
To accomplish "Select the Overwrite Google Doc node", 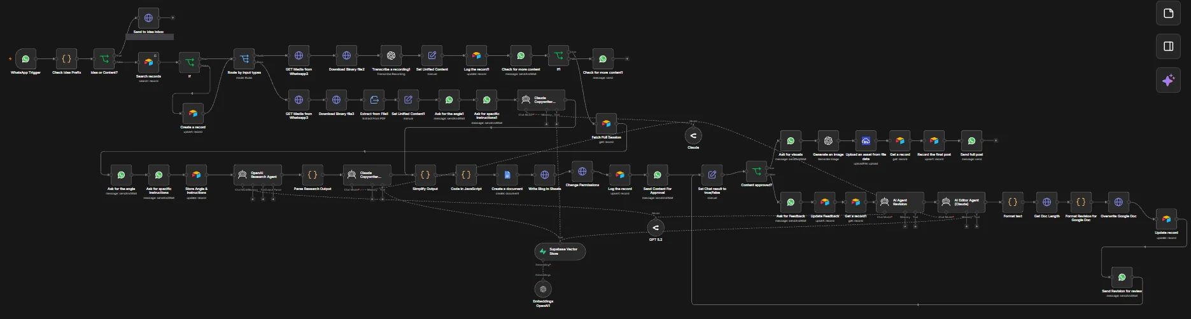I will click(1118, 202).
